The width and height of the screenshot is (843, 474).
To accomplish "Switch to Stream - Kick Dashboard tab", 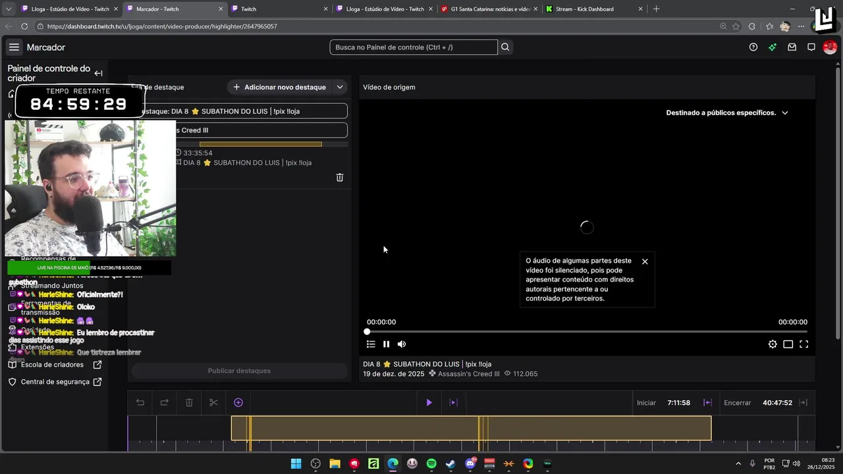I will tap(594, 9).
